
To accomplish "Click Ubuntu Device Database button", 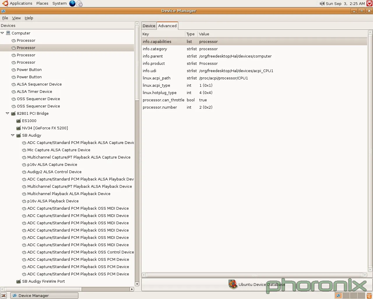I will point(257,284).
